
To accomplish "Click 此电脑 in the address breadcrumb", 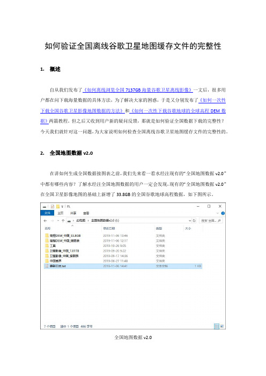I will click(x=80, y=220).
